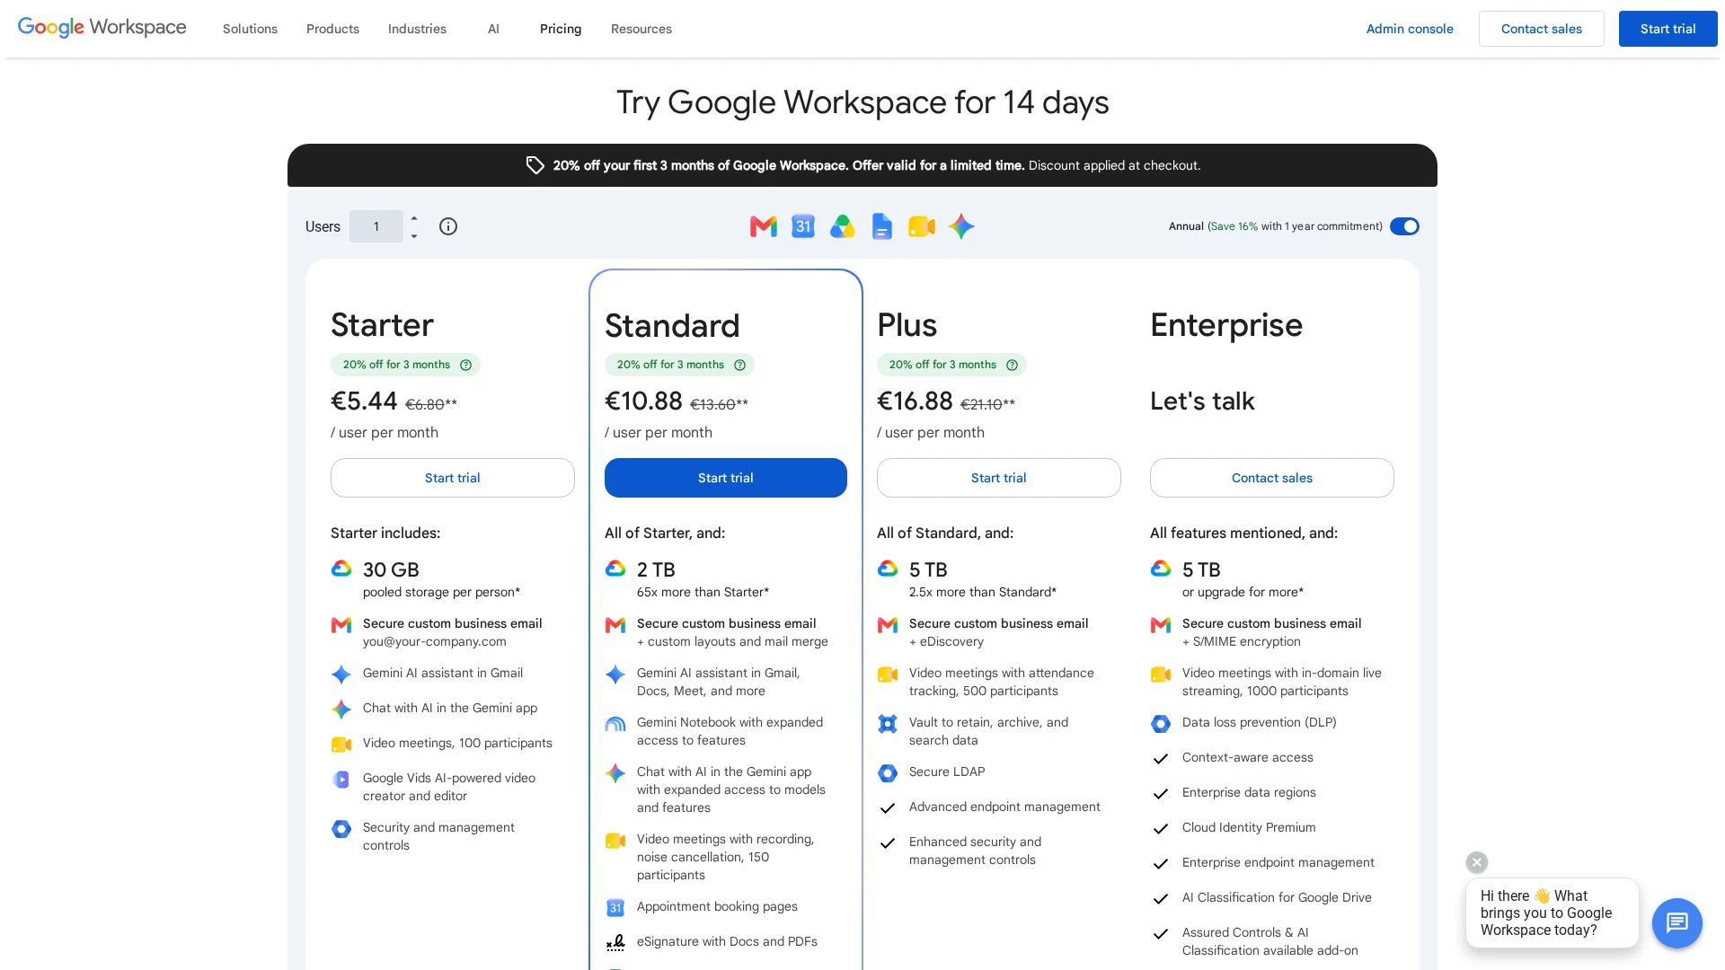Click the help icon on Plus discount badge

pyautogui.click(x=1012, y=365)
